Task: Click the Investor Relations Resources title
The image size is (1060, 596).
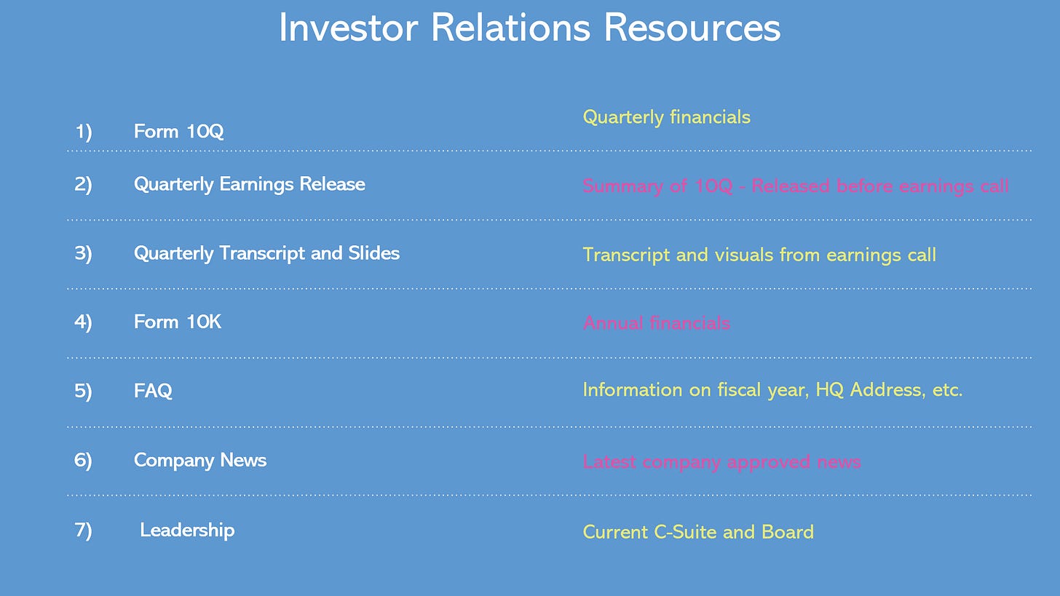Action: tap(529, 28)
